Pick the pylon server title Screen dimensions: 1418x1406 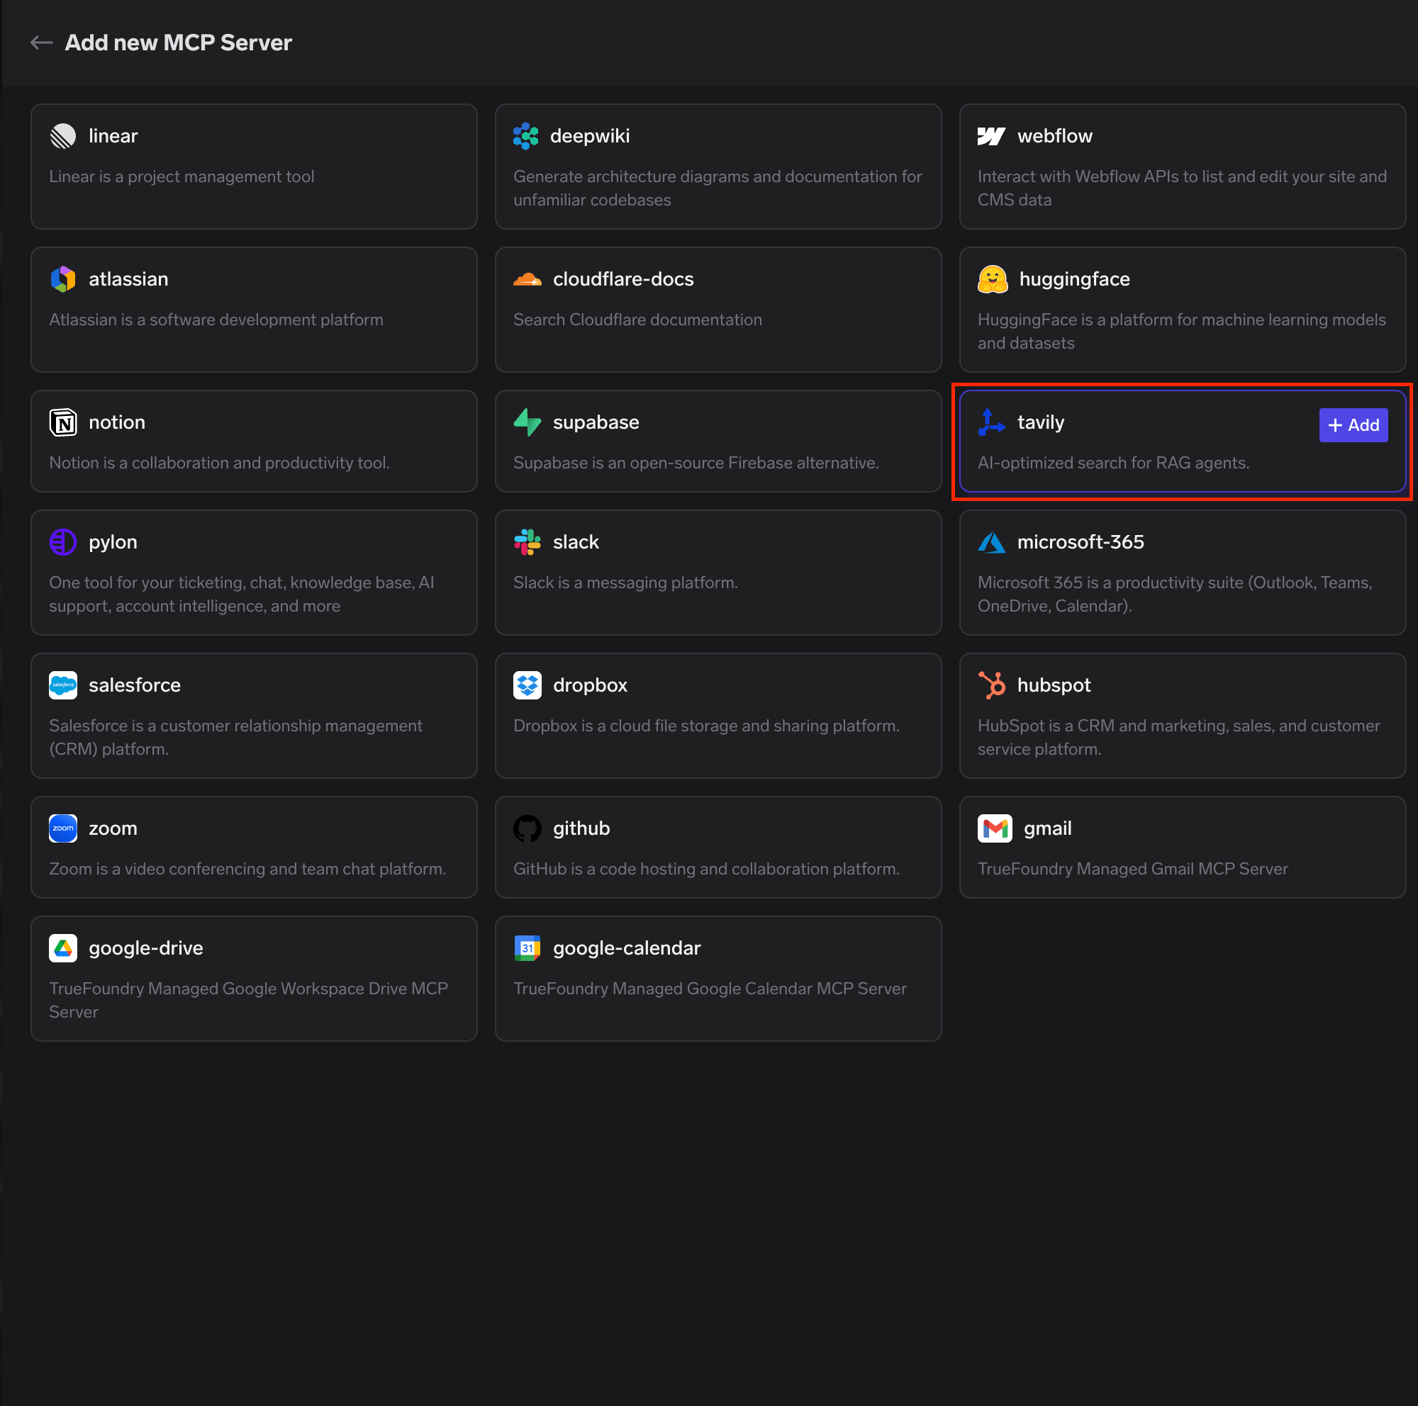[113, 542]
